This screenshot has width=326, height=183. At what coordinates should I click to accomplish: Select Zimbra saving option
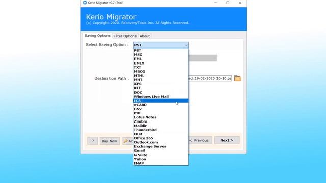pos(161,121)
